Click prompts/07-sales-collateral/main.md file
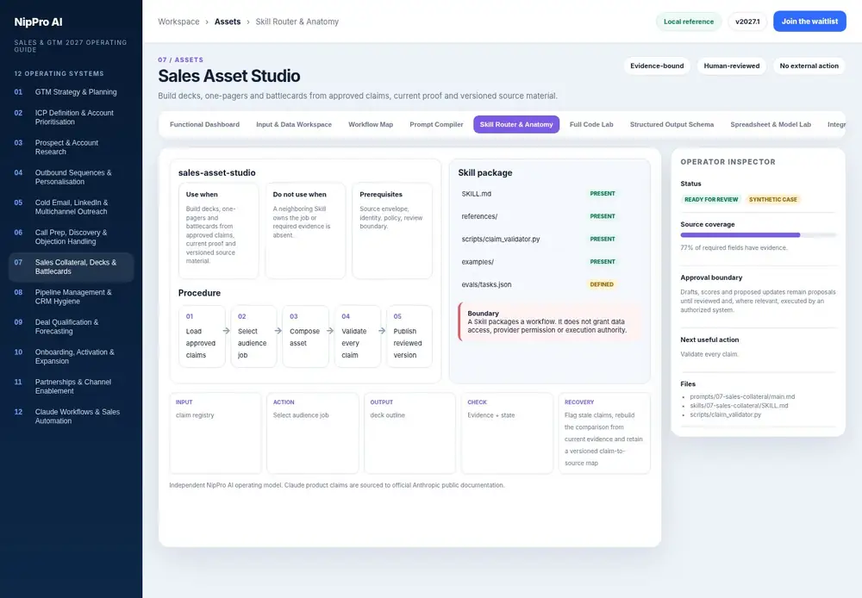 (742, 397)
